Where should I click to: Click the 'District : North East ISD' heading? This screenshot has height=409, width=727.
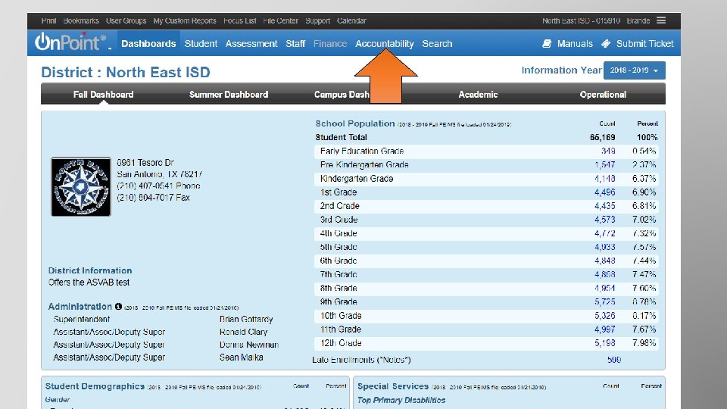(126, 73)
